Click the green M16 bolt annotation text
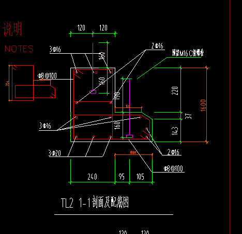The image size is (242, 234). [x=188, y=53]
